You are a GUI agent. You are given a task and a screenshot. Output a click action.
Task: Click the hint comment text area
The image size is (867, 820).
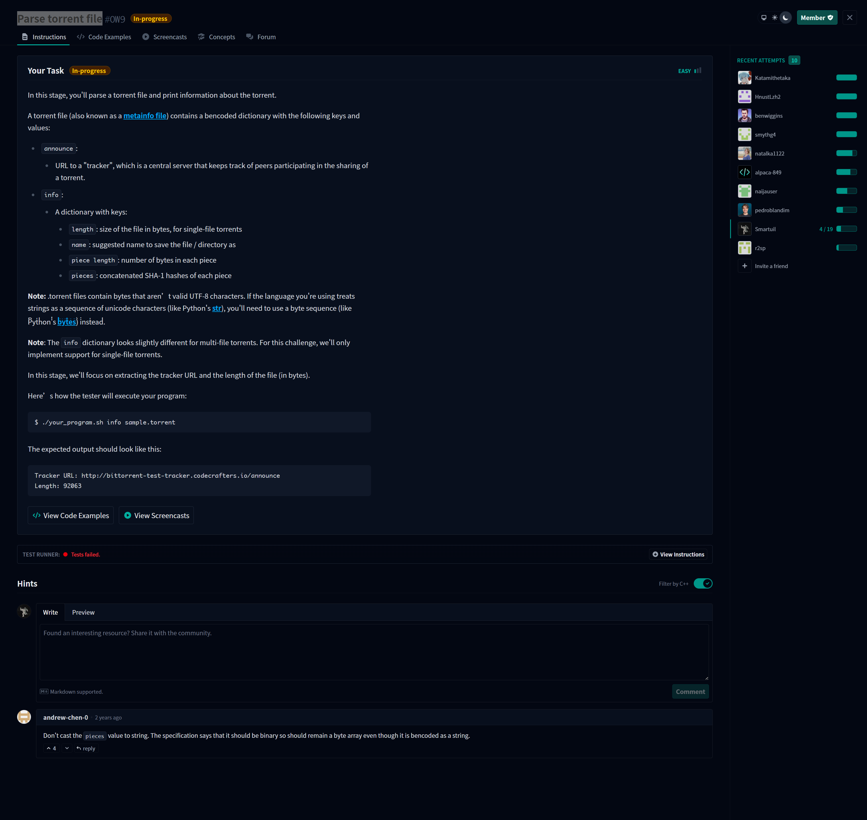tap(374, 652)
